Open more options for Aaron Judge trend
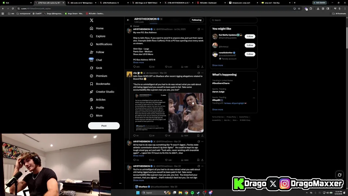348x196 pixels. click(x=254, y=89)
